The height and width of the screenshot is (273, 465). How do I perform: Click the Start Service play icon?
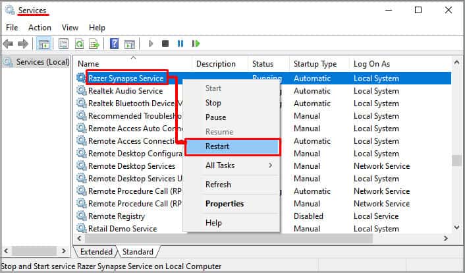click(x=151, y=44)
